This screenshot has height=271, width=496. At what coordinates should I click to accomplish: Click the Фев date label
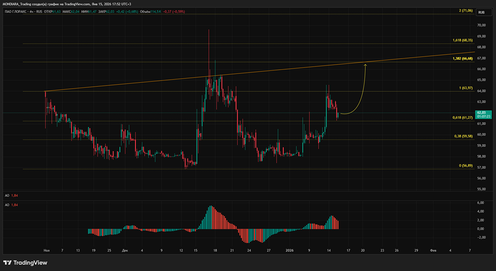click(x=433, y=251)
